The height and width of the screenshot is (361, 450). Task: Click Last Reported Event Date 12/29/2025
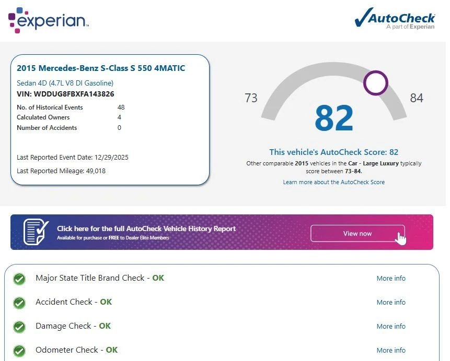pos(72,158)
